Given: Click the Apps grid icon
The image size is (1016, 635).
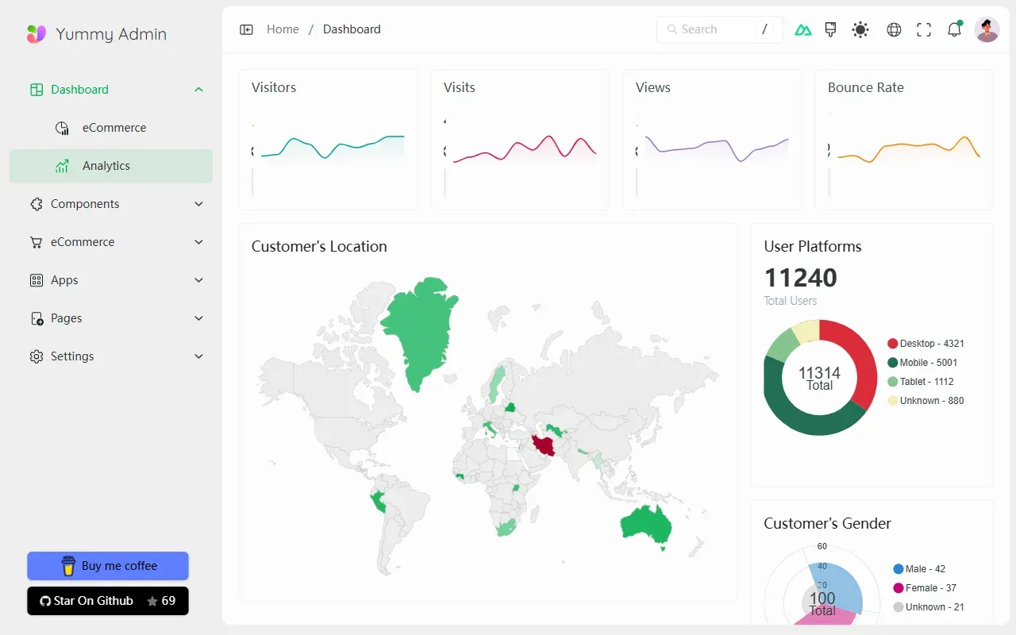Looking at the screenshot, I should click(x=37, y=280).
